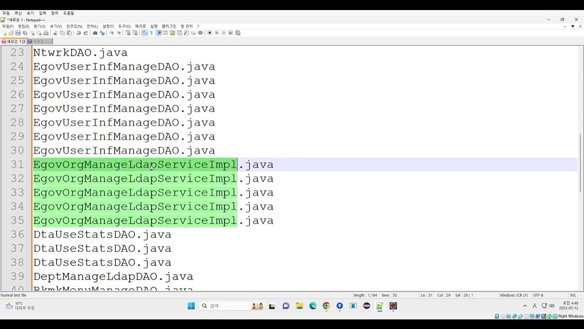584x329 pixels.
Task: Open the 창 관리 menu
Action: coord(187,27)
